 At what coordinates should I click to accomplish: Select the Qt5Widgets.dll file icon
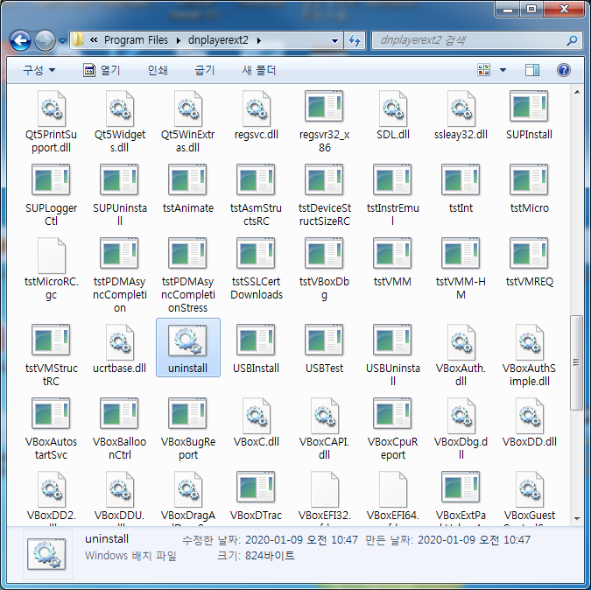(119, 109)
